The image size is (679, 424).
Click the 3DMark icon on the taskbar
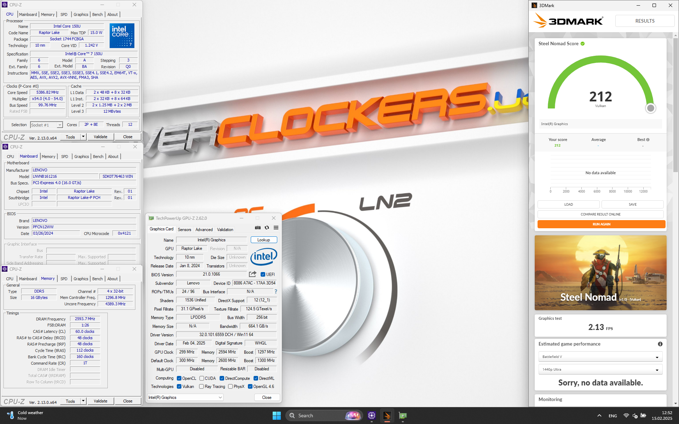(387, 416)
